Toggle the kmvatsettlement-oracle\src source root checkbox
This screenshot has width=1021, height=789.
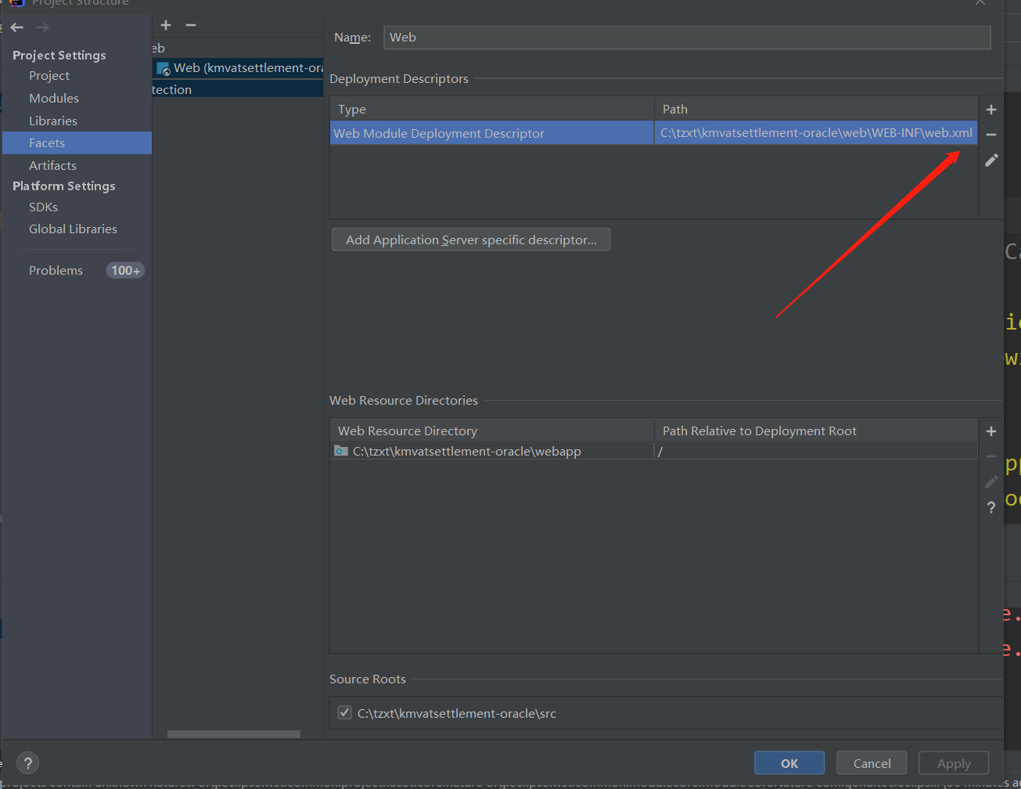coord(344,712)
